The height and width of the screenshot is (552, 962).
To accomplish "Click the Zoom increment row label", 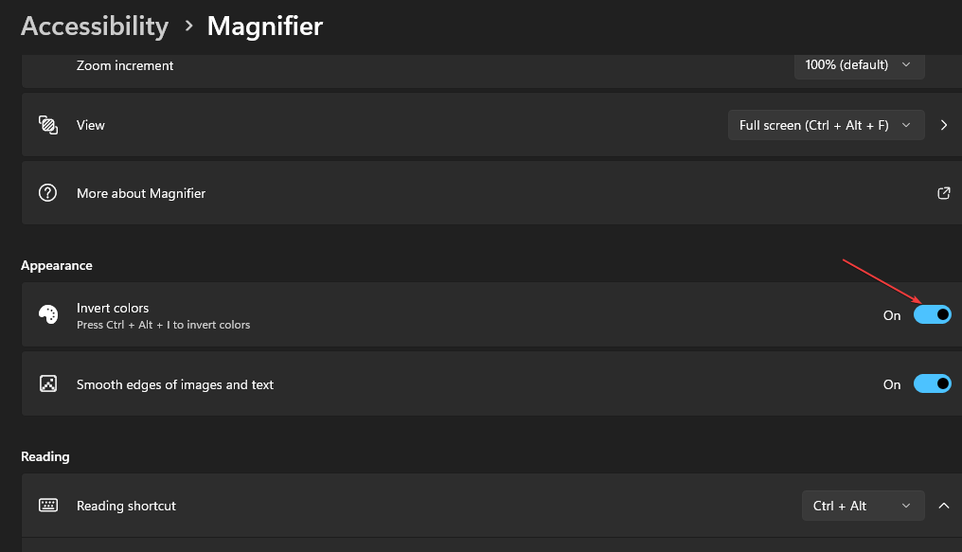I will (x=125, y=65).
